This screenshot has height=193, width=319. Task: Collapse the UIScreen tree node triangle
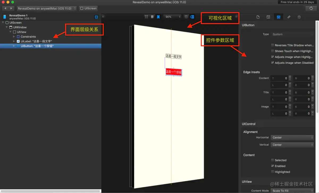[x=3, y=23]
